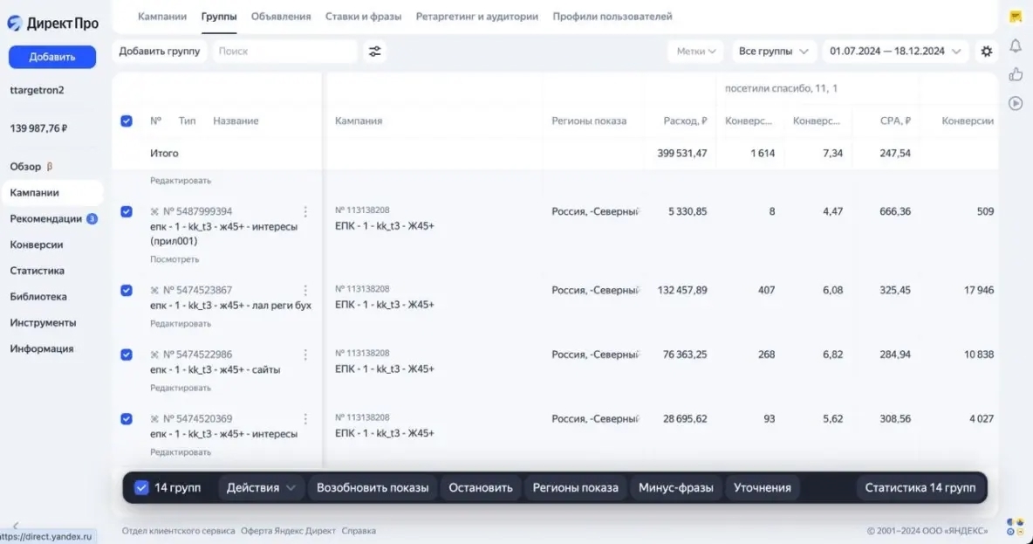Click the type icon of group 5474522986
Viewport: 1033px width, 544px height.
tap(154, 355)
